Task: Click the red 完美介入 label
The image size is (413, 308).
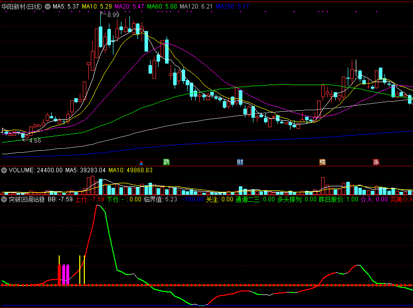Action: pos(401,199)
